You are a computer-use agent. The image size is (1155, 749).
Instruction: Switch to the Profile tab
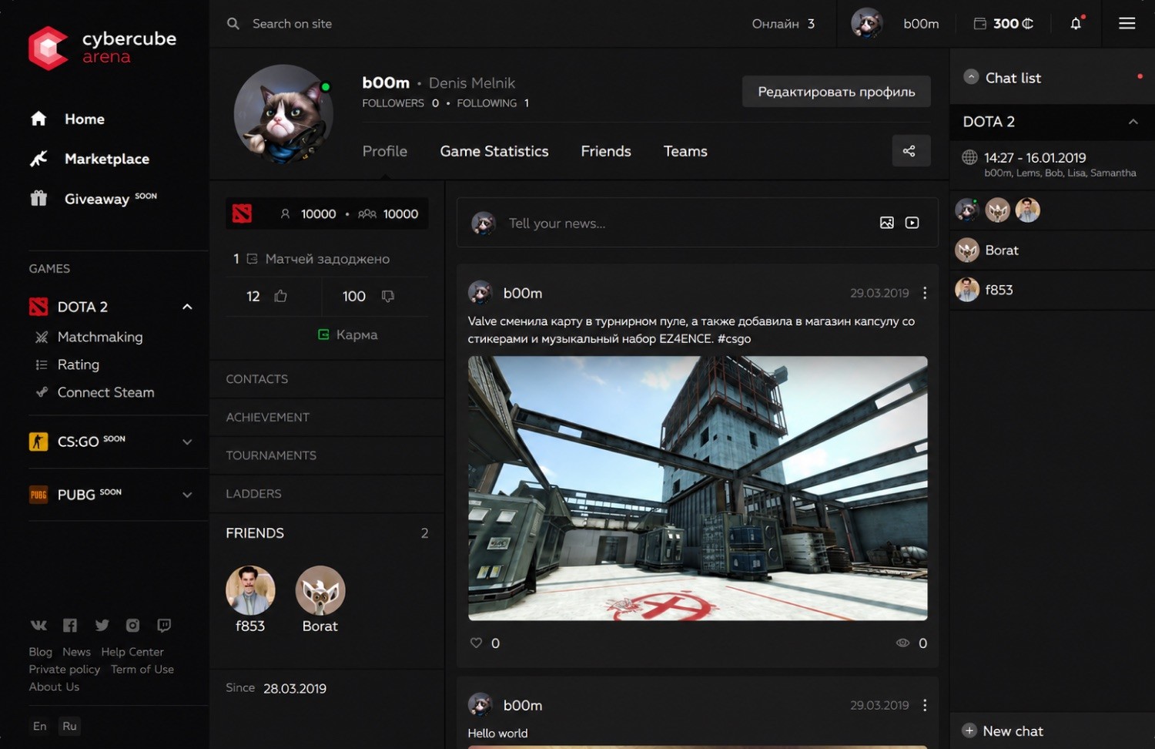[x=385, y=151]
